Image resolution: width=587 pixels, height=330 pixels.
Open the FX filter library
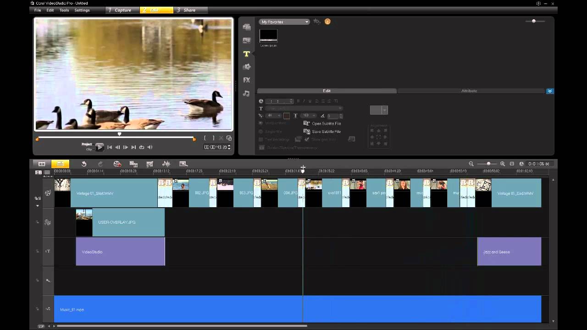point(247,80)
